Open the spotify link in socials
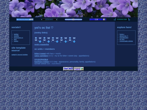This screenshot has width=147, height=110. pos(16,36)
